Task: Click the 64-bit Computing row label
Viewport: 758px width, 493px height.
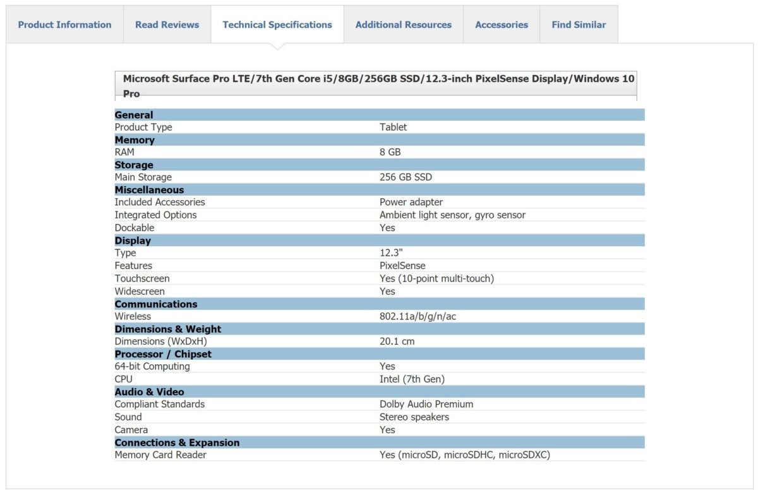Action: pos(152,366)
